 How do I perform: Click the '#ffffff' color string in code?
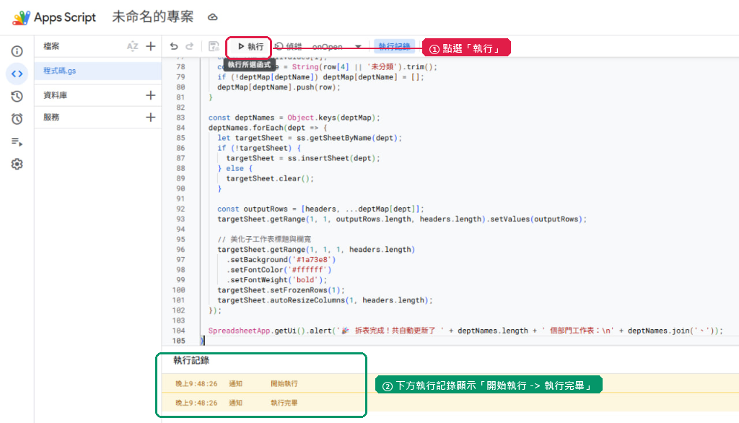307,270
